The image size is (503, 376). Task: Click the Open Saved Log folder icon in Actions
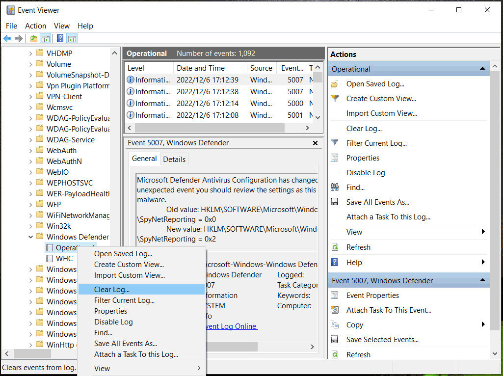pos(335,84)
